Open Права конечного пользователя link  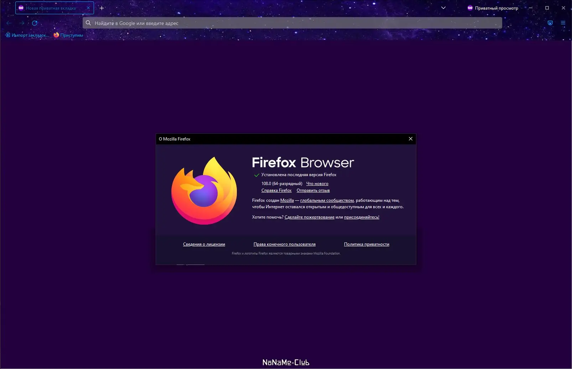(x=285, y=244)
